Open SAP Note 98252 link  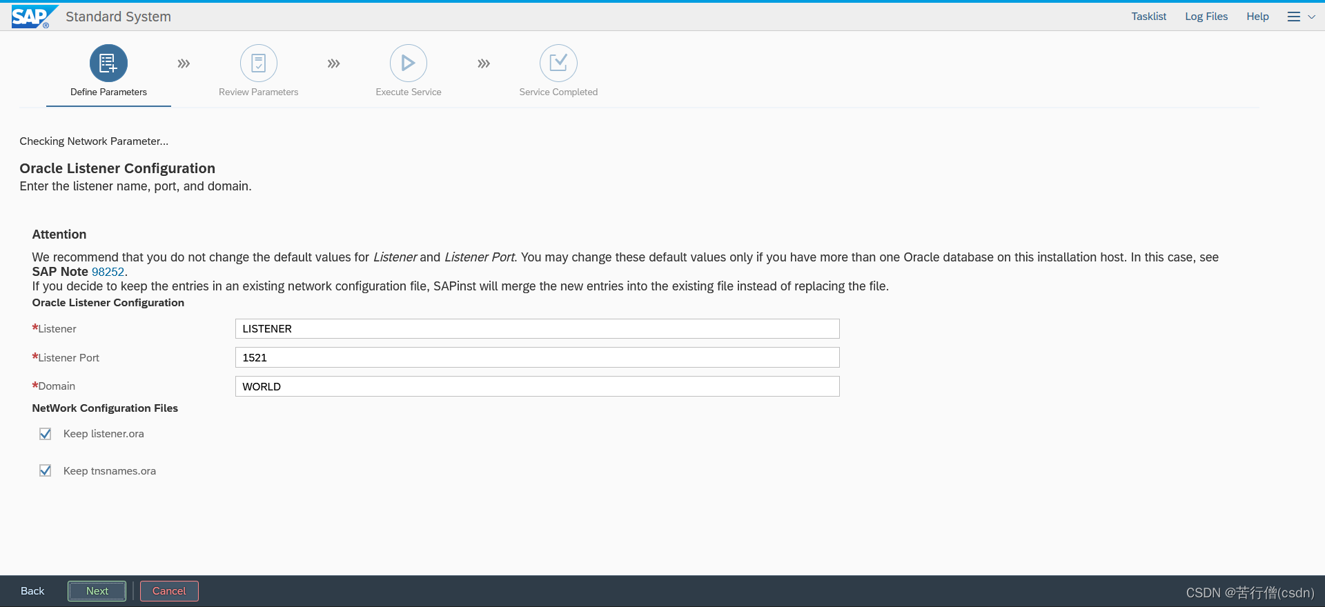[108, 272]
